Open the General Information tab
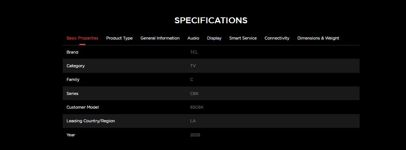The width and height of the screenshot is (406, 150). [160, 38]
